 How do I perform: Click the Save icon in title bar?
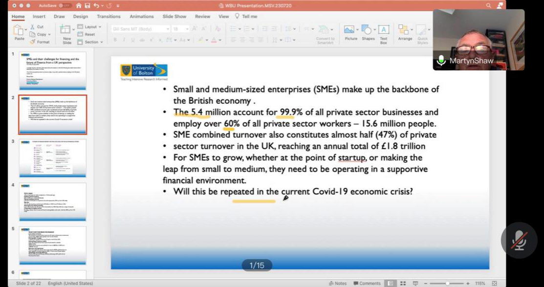point(86,5)
